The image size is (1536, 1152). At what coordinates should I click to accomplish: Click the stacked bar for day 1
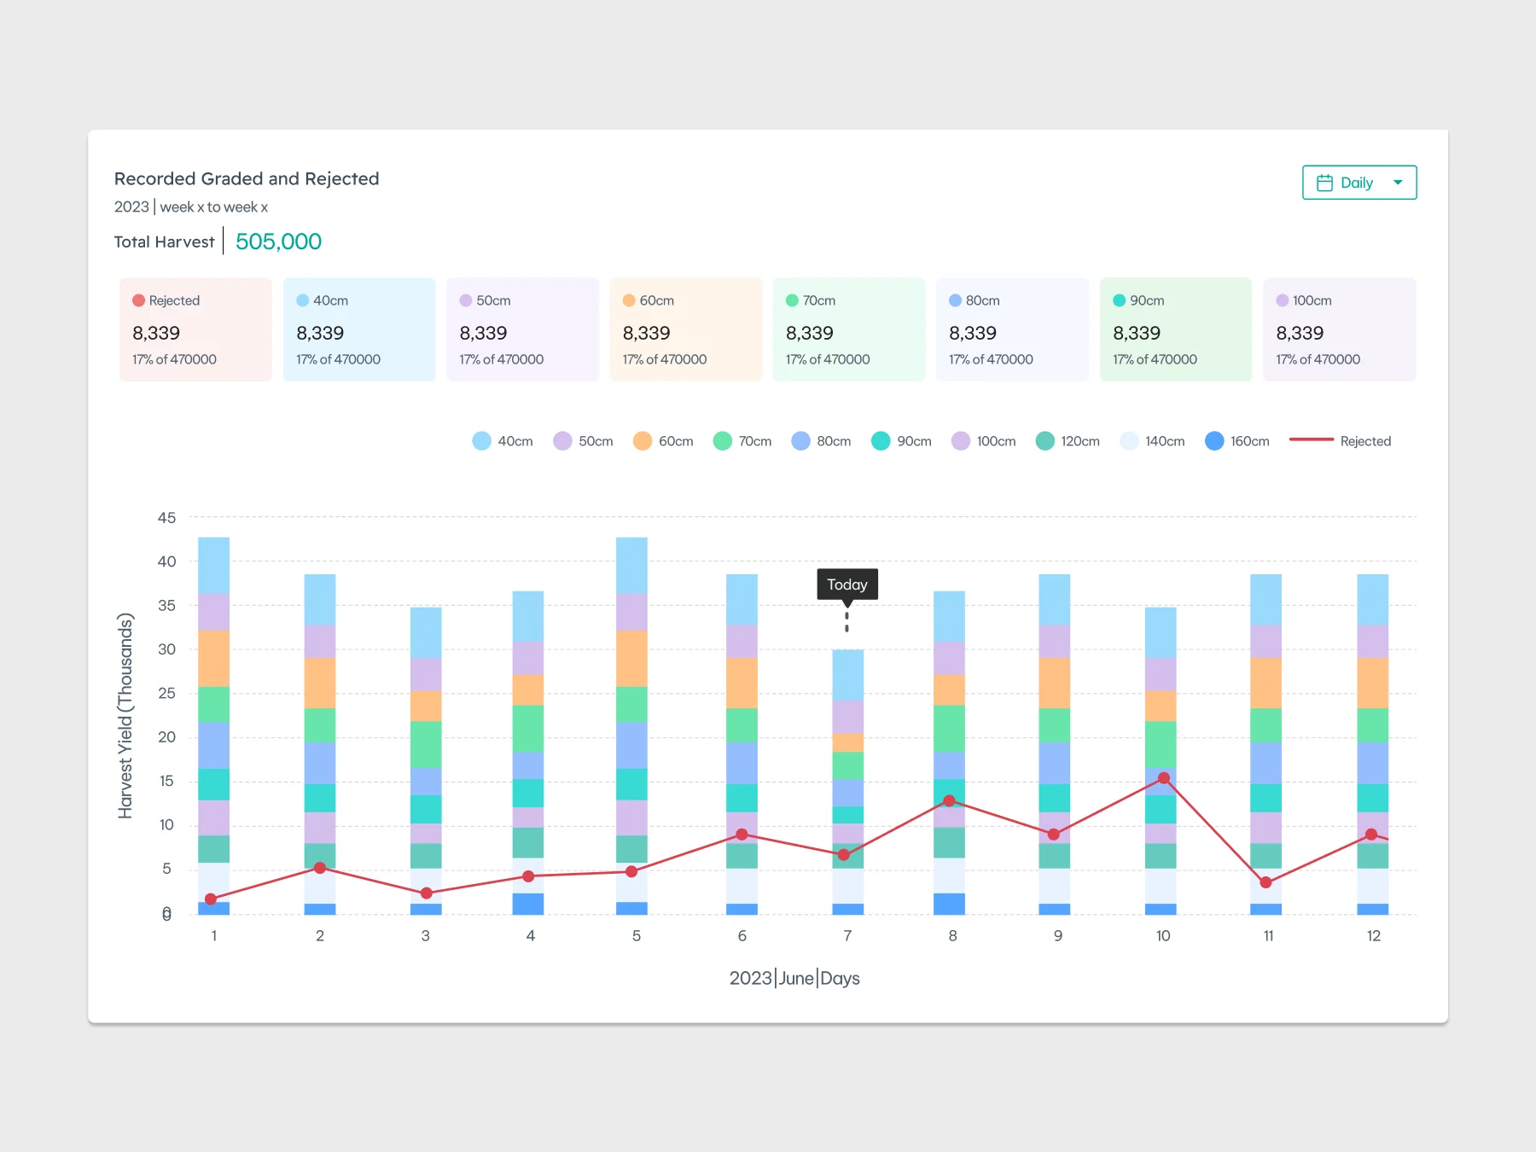coord(214,726)
